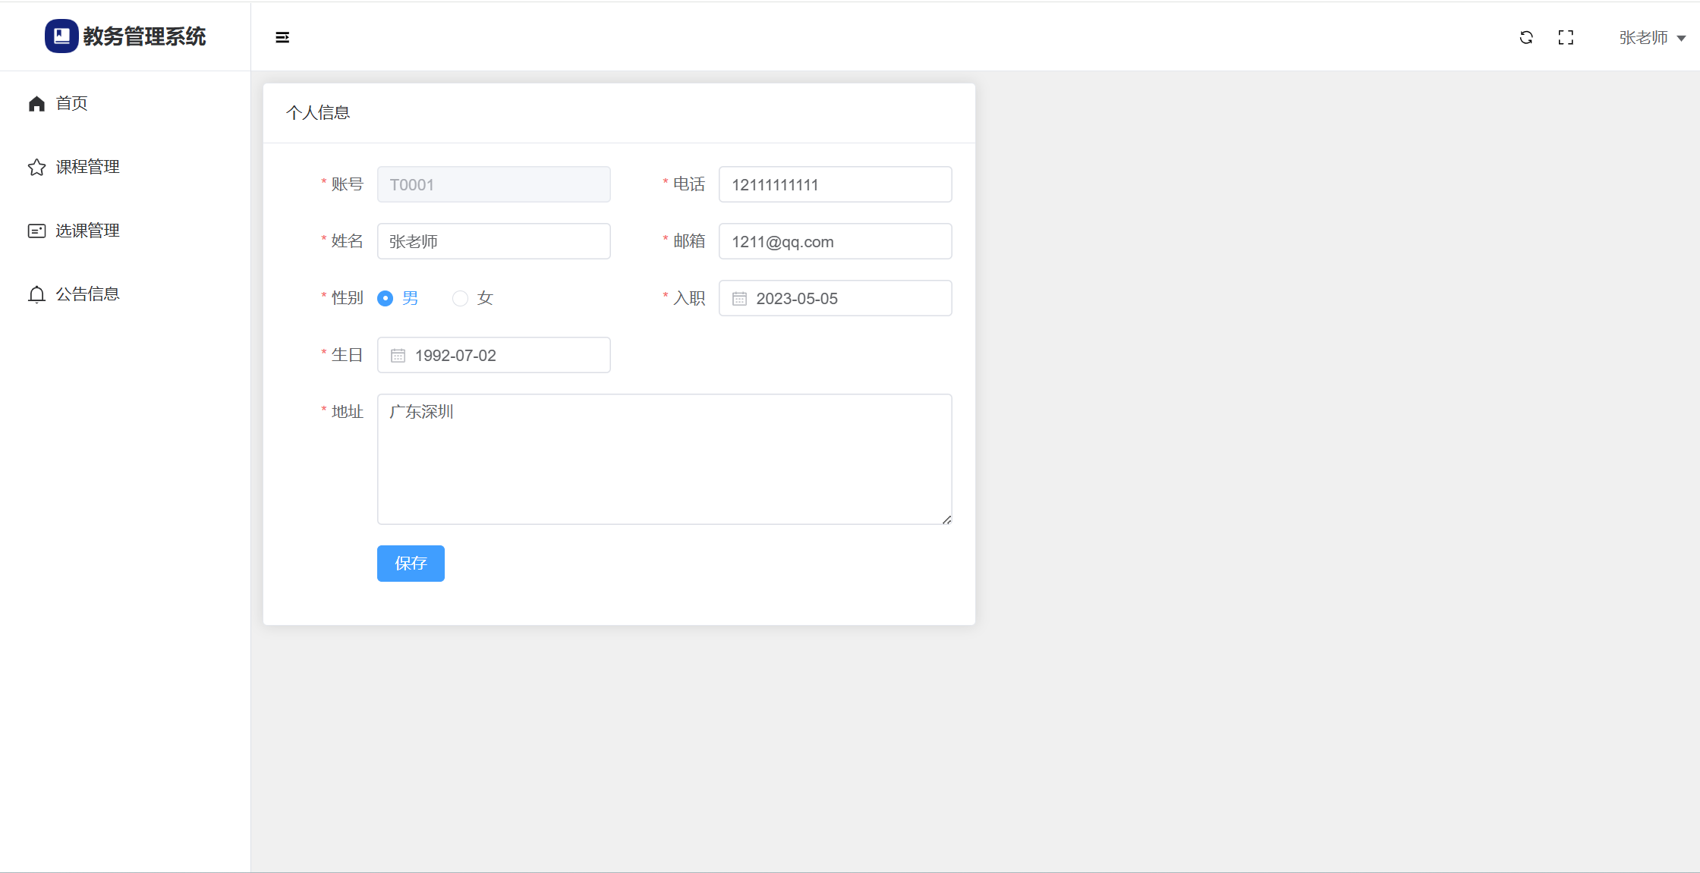The width and height of the screenshot is (1700, 873).
Task: Select the 男 gender radio button
Action: (x=386, y=299)
